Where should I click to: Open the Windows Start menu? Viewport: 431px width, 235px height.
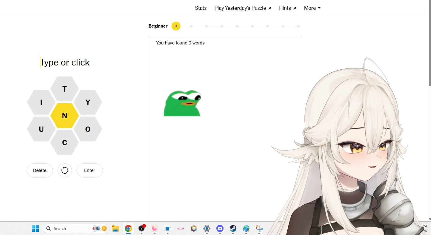click(36, 228)
